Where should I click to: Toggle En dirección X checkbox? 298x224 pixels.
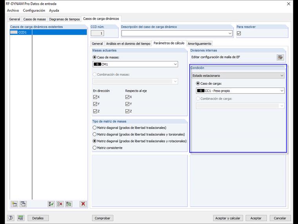[x=95, y=97]
